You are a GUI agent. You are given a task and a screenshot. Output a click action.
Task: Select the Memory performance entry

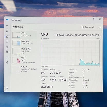coord(24,42)
